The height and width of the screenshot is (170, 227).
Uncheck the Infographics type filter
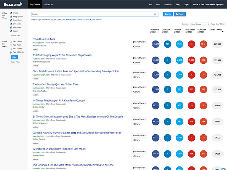click(x=11, y=17)
